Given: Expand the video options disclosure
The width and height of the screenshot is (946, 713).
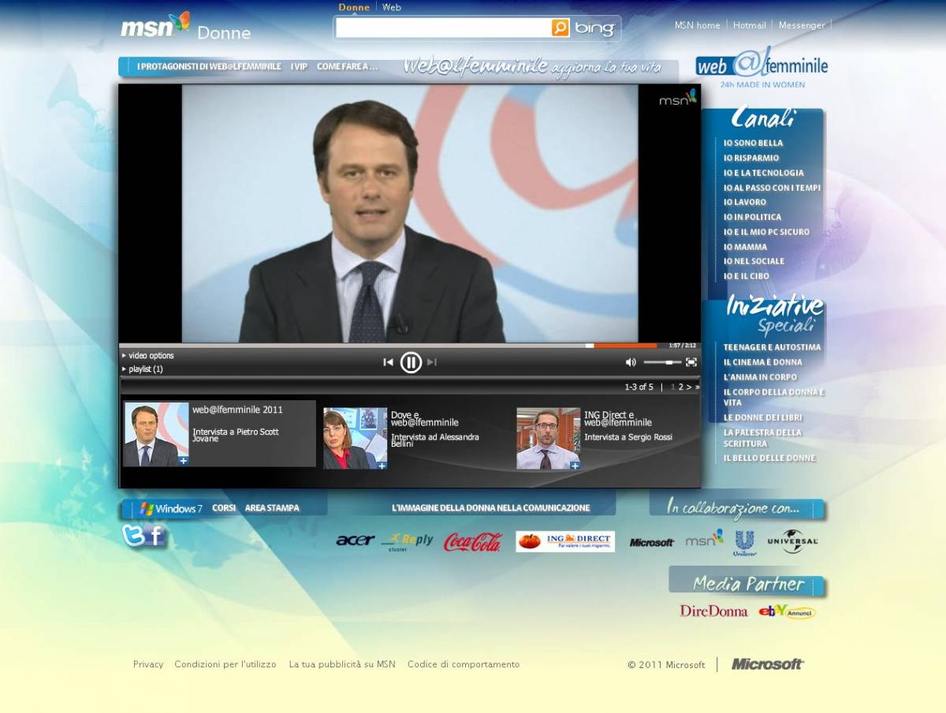Looking at the screenshot, I should [148, 355].
